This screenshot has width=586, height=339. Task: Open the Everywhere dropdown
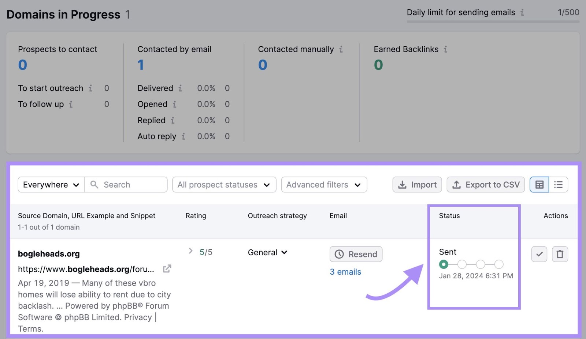click(x=51, y=185)
